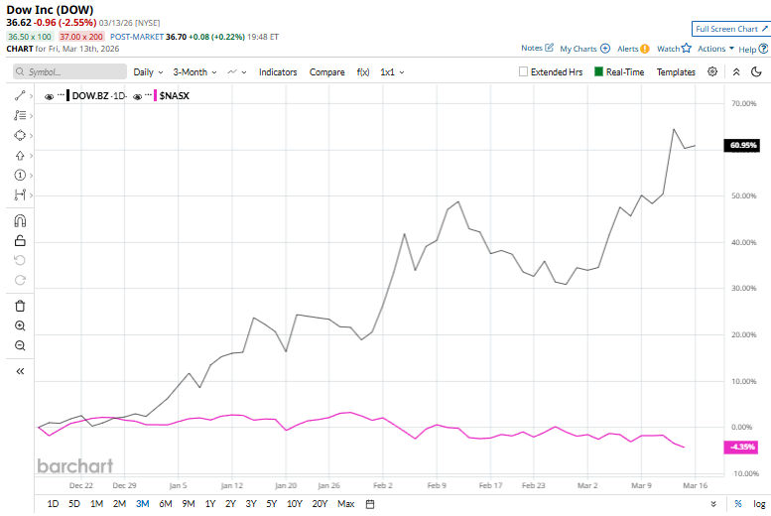Open the f(x) expressions menu

tap(363, 72)
